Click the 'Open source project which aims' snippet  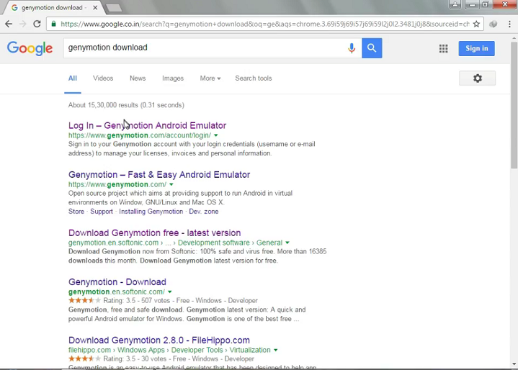tap(180, 198)
